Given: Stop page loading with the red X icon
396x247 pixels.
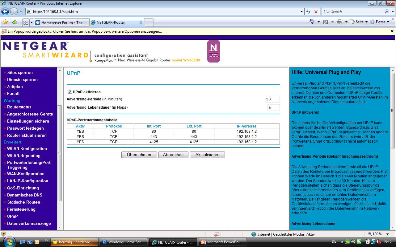Looking at the screenshot, I should (x=316, y=12).
